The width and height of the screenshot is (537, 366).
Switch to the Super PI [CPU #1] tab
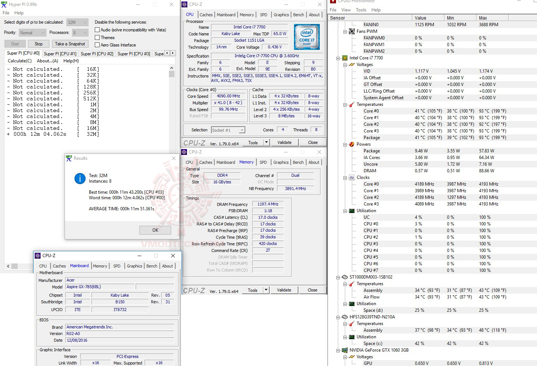point(60,53)
